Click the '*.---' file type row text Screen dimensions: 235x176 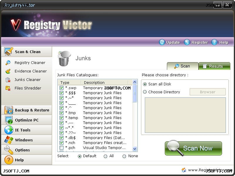click(69, 123)
